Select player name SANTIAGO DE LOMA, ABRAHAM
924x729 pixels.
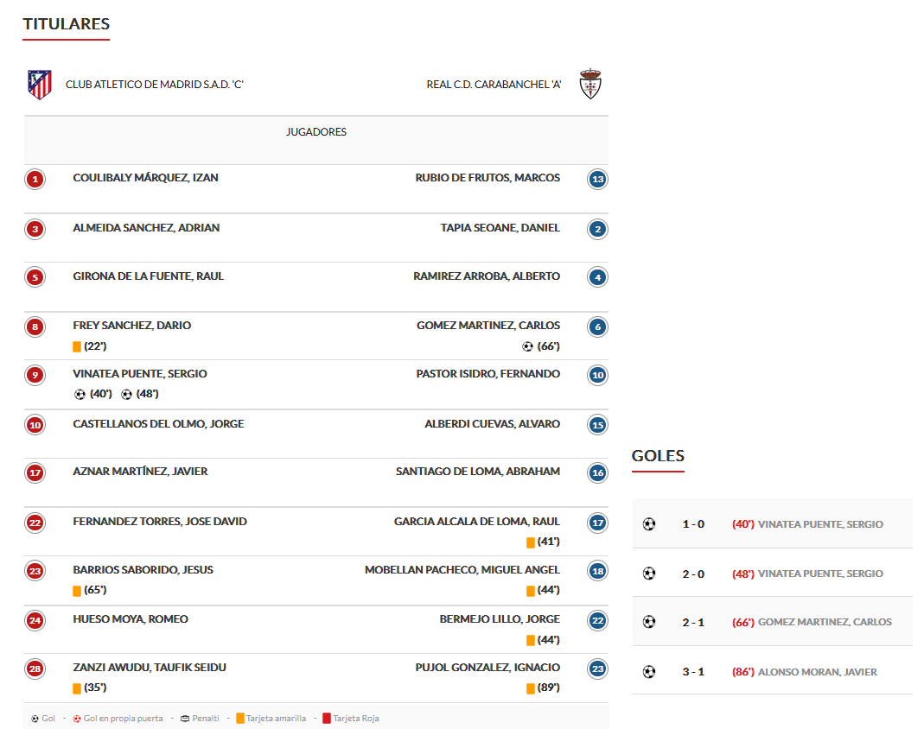coord(478,472)
